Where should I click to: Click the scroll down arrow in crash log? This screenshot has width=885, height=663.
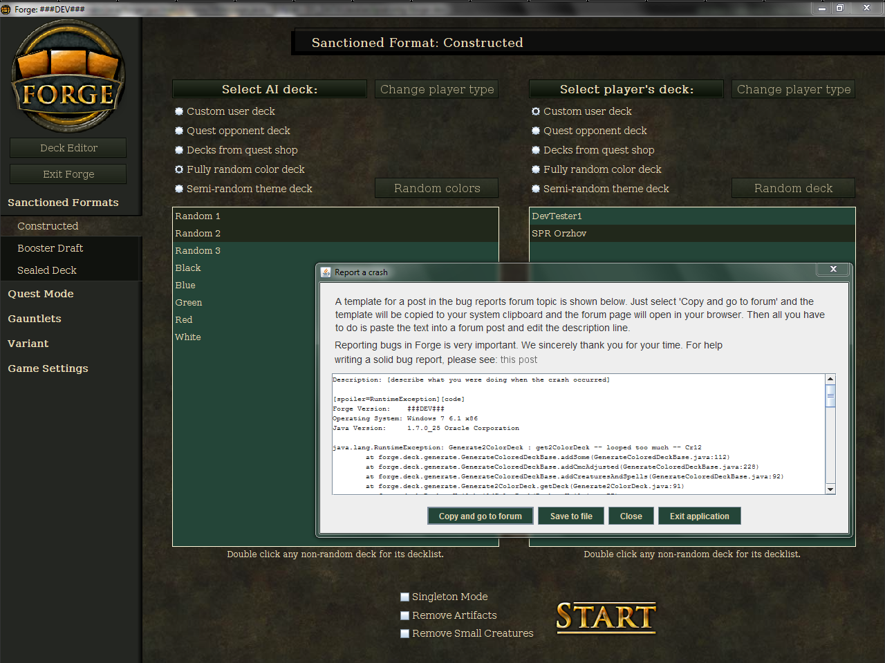tap(830, 489)
